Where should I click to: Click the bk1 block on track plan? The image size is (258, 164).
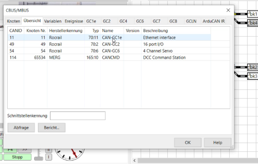point(253,14)
